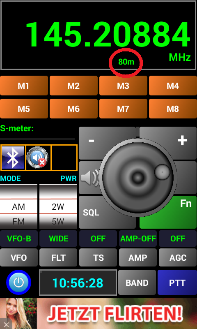
Task: Open the BAND selector
Action: (x=137, y=283)
